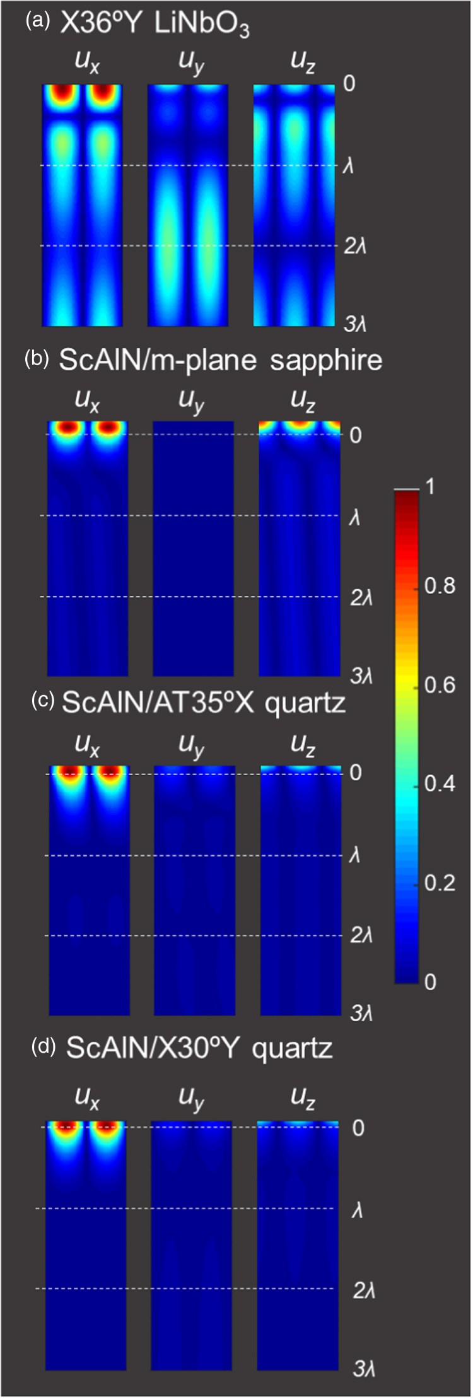Viewport: 473px width, 1399px height.
Task: Click the u_z column label in panel (a)
Action: point(303,62)
